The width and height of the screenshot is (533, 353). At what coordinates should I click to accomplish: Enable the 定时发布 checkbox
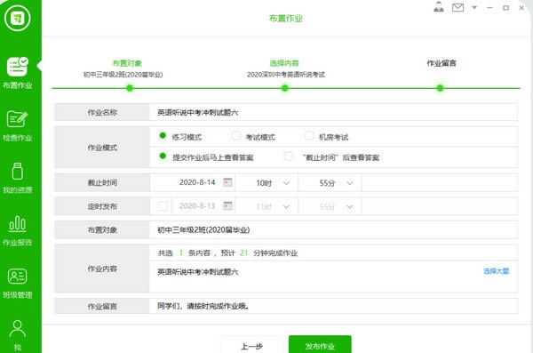coord(163,206)
